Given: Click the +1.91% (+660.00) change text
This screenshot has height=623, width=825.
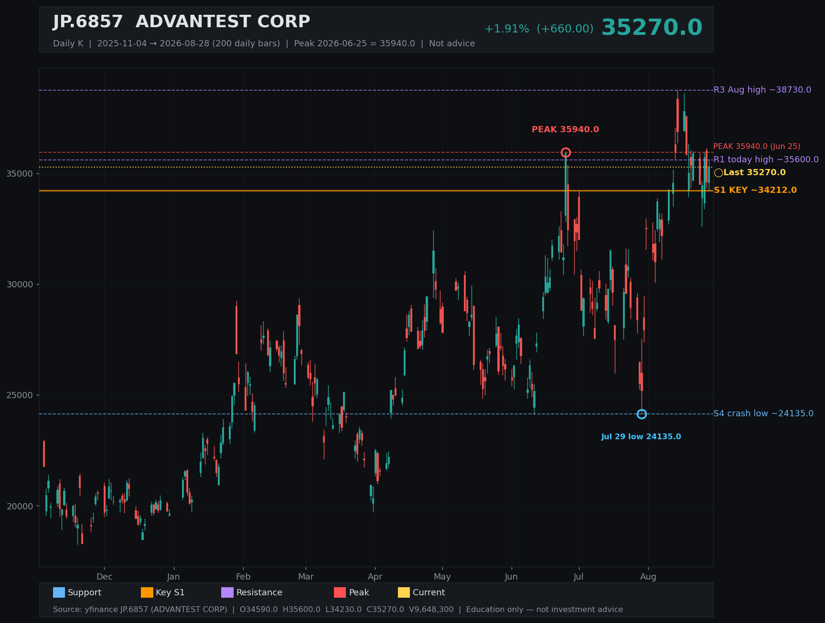Looking at the screenshot, I should coord(539,29).
